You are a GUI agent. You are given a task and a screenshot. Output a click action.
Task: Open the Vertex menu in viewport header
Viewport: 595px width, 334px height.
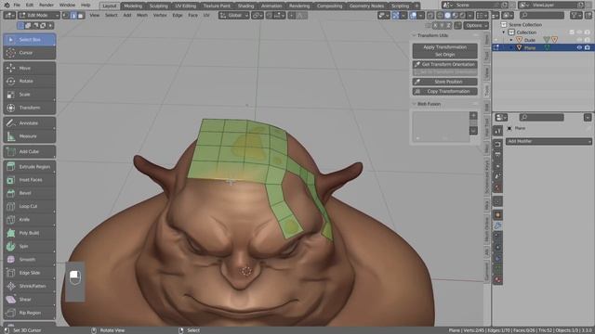coord(160,16)
